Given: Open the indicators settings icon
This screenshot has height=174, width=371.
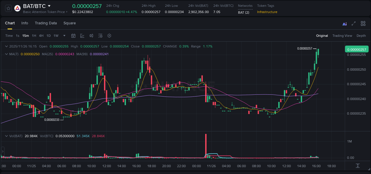Looking at the screenshot, I should [100, 36].
